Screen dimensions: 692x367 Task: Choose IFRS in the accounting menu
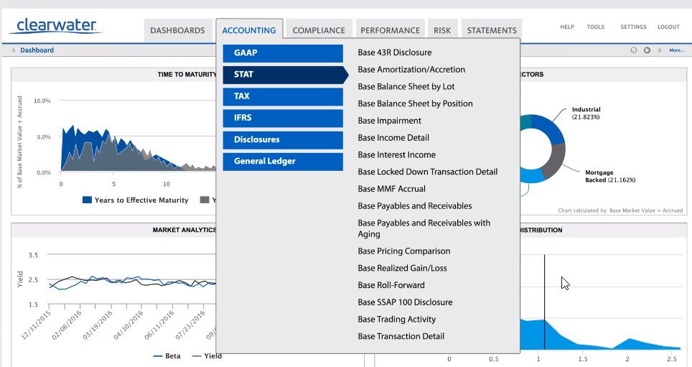click(x=283, y=118)
